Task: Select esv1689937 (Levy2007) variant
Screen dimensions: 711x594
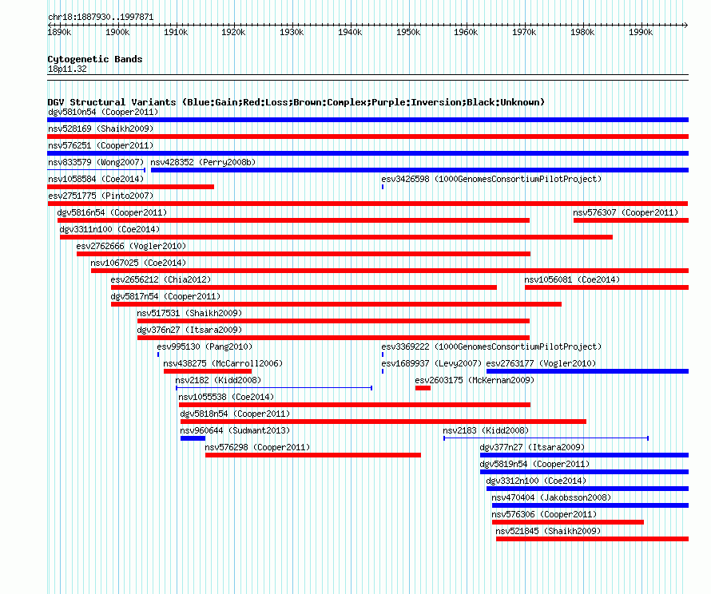Action: (431, 363)
